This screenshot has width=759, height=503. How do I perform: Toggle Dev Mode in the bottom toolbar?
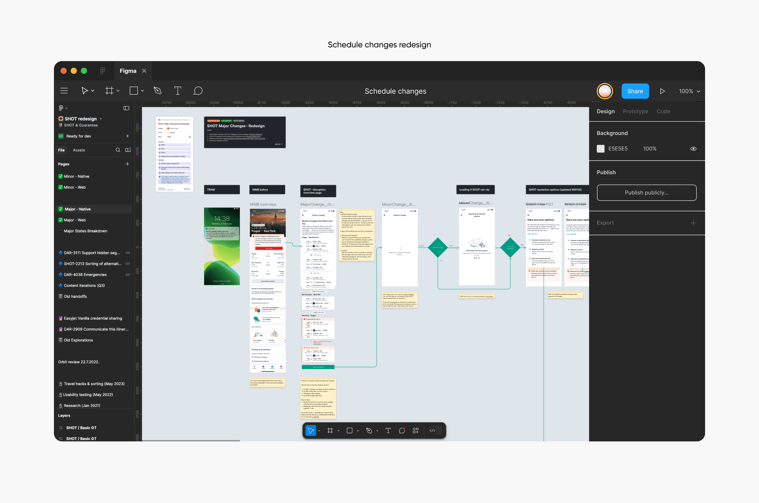point(433,430)
